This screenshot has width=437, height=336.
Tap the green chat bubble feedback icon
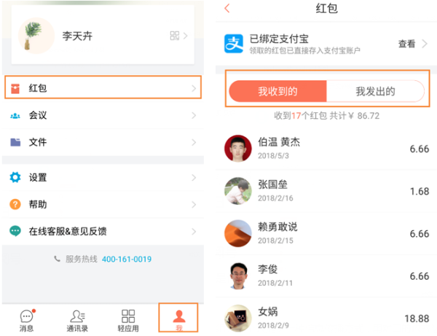click(15, 231)
